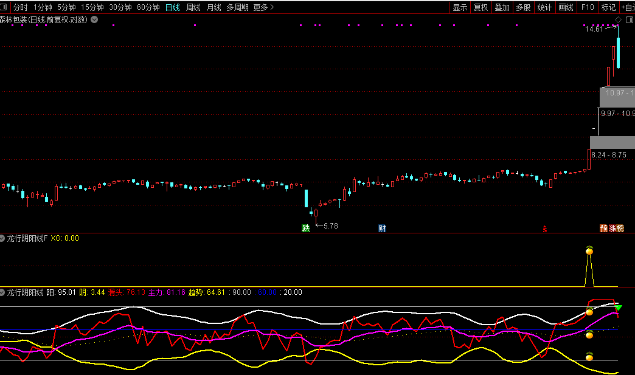Click the 主力: 81.16 value
Image resolution: width=635 pixels, height=375 pixels.
point(167,292)
